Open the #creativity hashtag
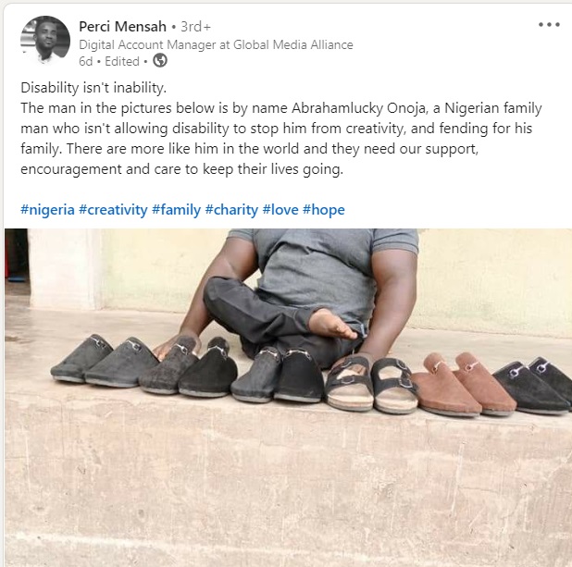The image size is (572, 567). (113, 210)
